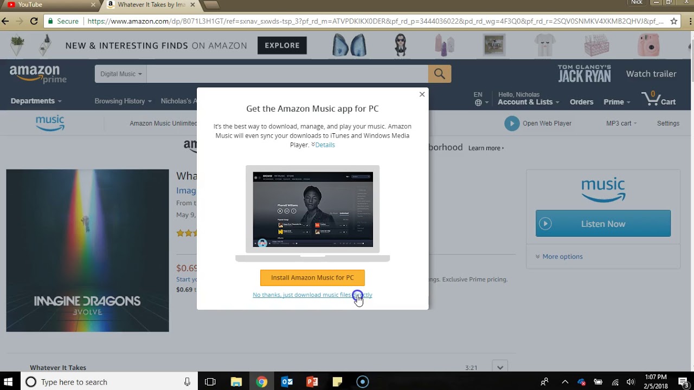Open the volume control in tray
The height and width of the screenshot is (390, 694).
[x=631, y=382]
